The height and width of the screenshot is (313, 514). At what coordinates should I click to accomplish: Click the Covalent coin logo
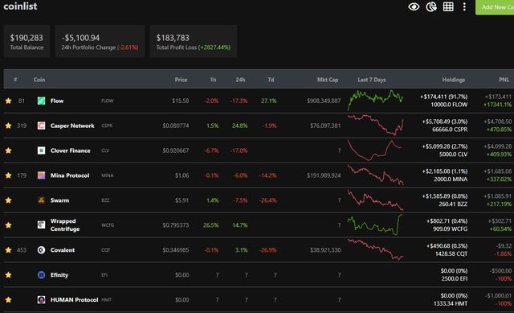click(41, 250)
